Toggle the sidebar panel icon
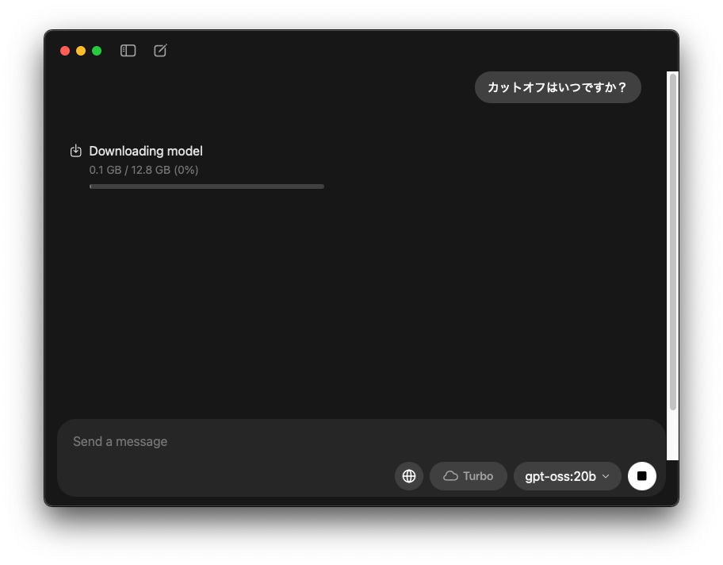The height and width of the screenshot is (565, 723). (128, 50)
